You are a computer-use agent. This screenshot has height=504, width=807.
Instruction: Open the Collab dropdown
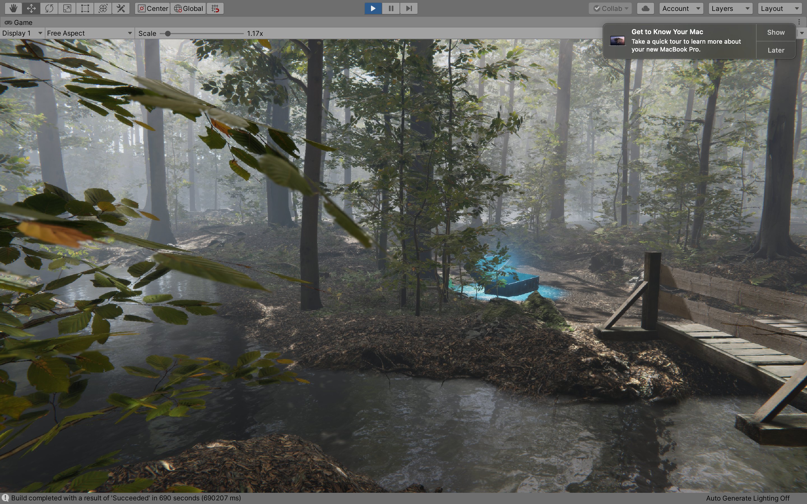(611, 8)
